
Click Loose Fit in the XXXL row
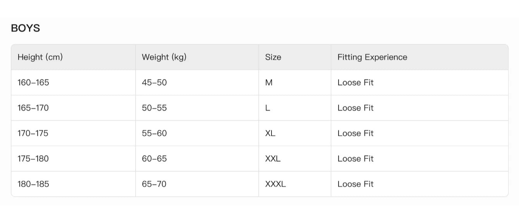[x=355, y=184]
